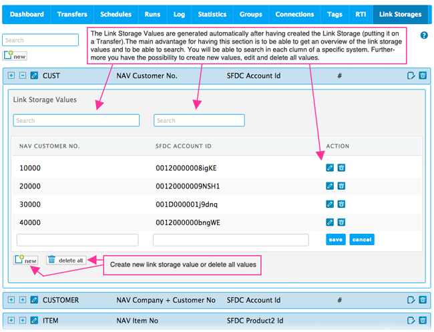This screenshot has width=434, height=332.
Task: Expand all icon in CUST row
Action: tap(11, 75)
